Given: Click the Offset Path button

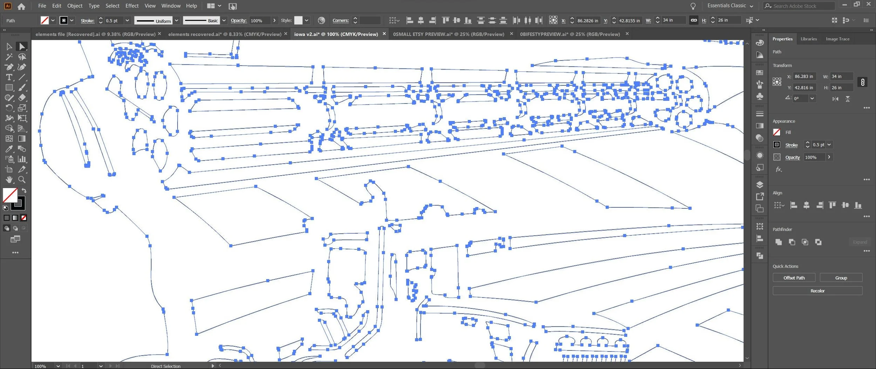Looking at the screenshot, I should 794,278.
